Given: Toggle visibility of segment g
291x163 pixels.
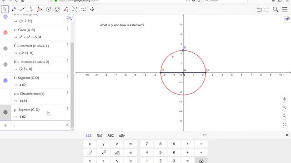Looking at the screenshot, I should click(5, 112).
